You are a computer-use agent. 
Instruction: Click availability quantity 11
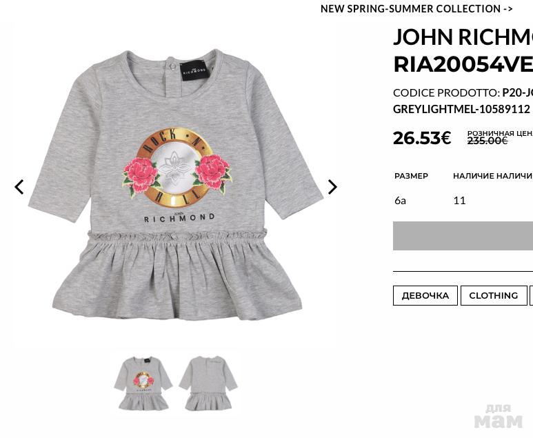click(459, 201)
